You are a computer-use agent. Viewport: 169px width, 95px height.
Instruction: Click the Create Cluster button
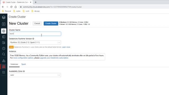point(51,23)
